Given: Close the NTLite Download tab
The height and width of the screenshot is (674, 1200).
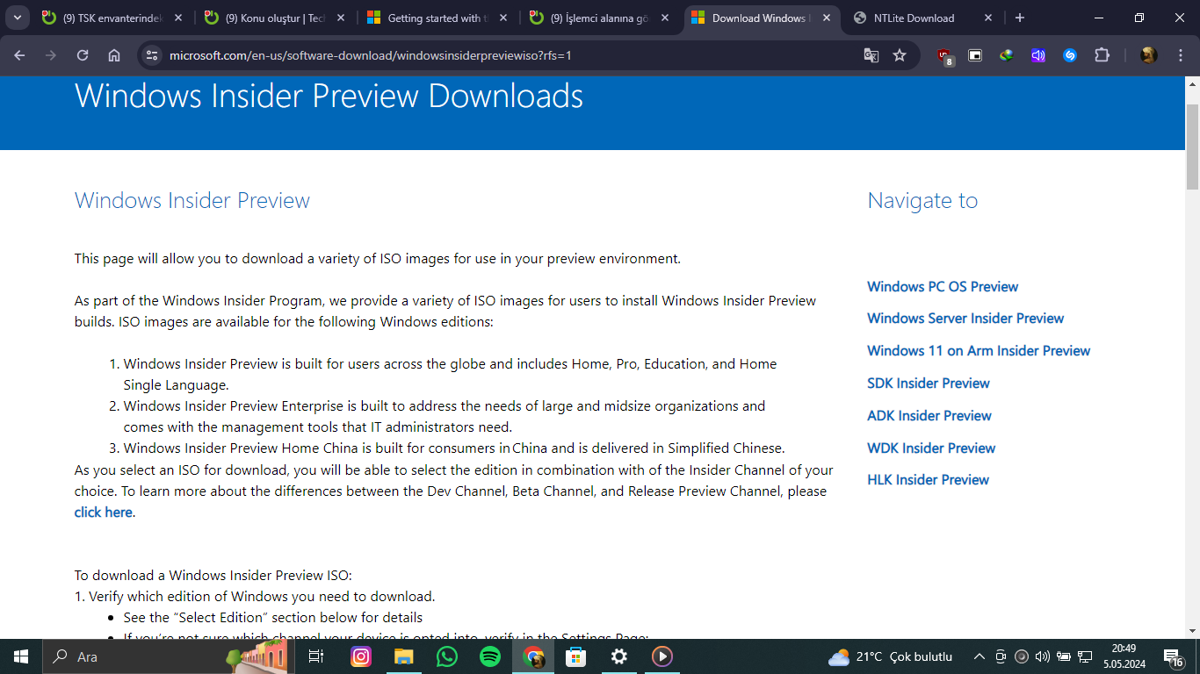Looking at the screenshot, I should tap(988, 18).
